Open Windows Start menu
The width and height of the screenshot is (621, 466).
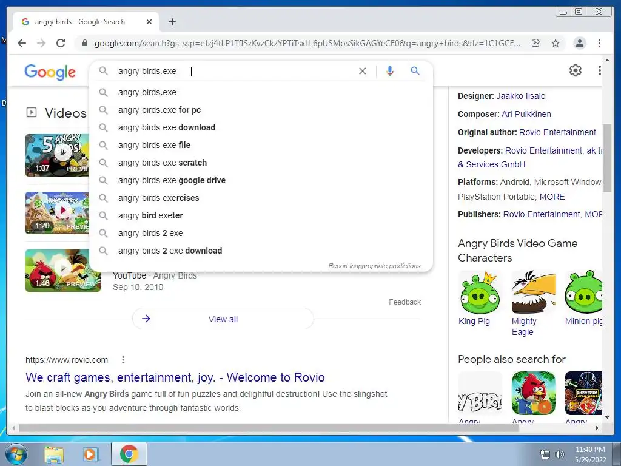(16, 454)
